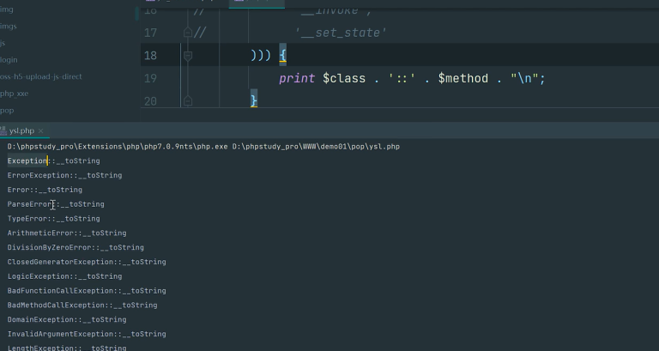Select the ysl.php run console tab
Viewport: 659px width, 351px height.
click(x=21, y=130)
